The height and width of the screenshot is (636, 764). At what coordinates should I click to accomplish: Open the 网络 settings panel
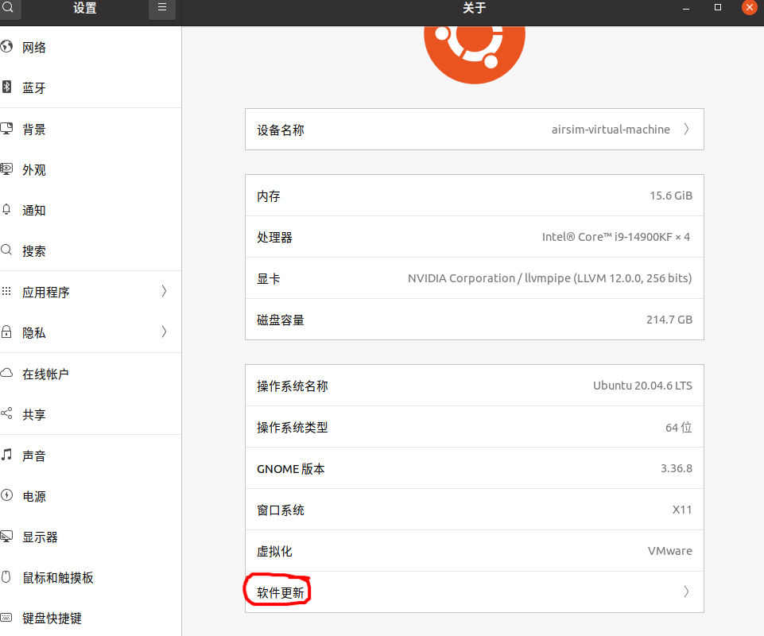pos(91,47)
